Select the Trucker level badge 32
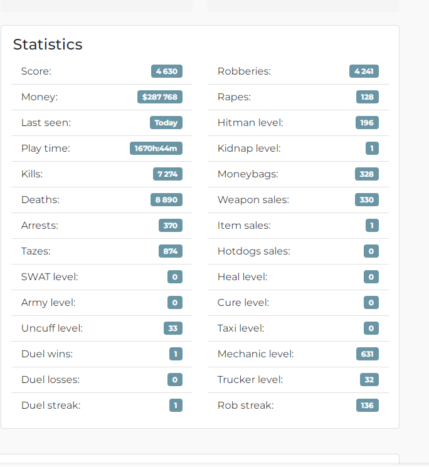Image resolution: width=429 pixels, height=467 pixels. [x=369, y=379]
